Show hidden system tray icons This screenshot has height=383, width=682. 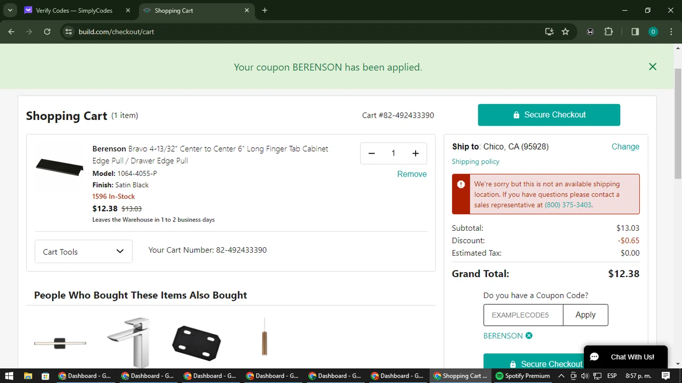561,376
